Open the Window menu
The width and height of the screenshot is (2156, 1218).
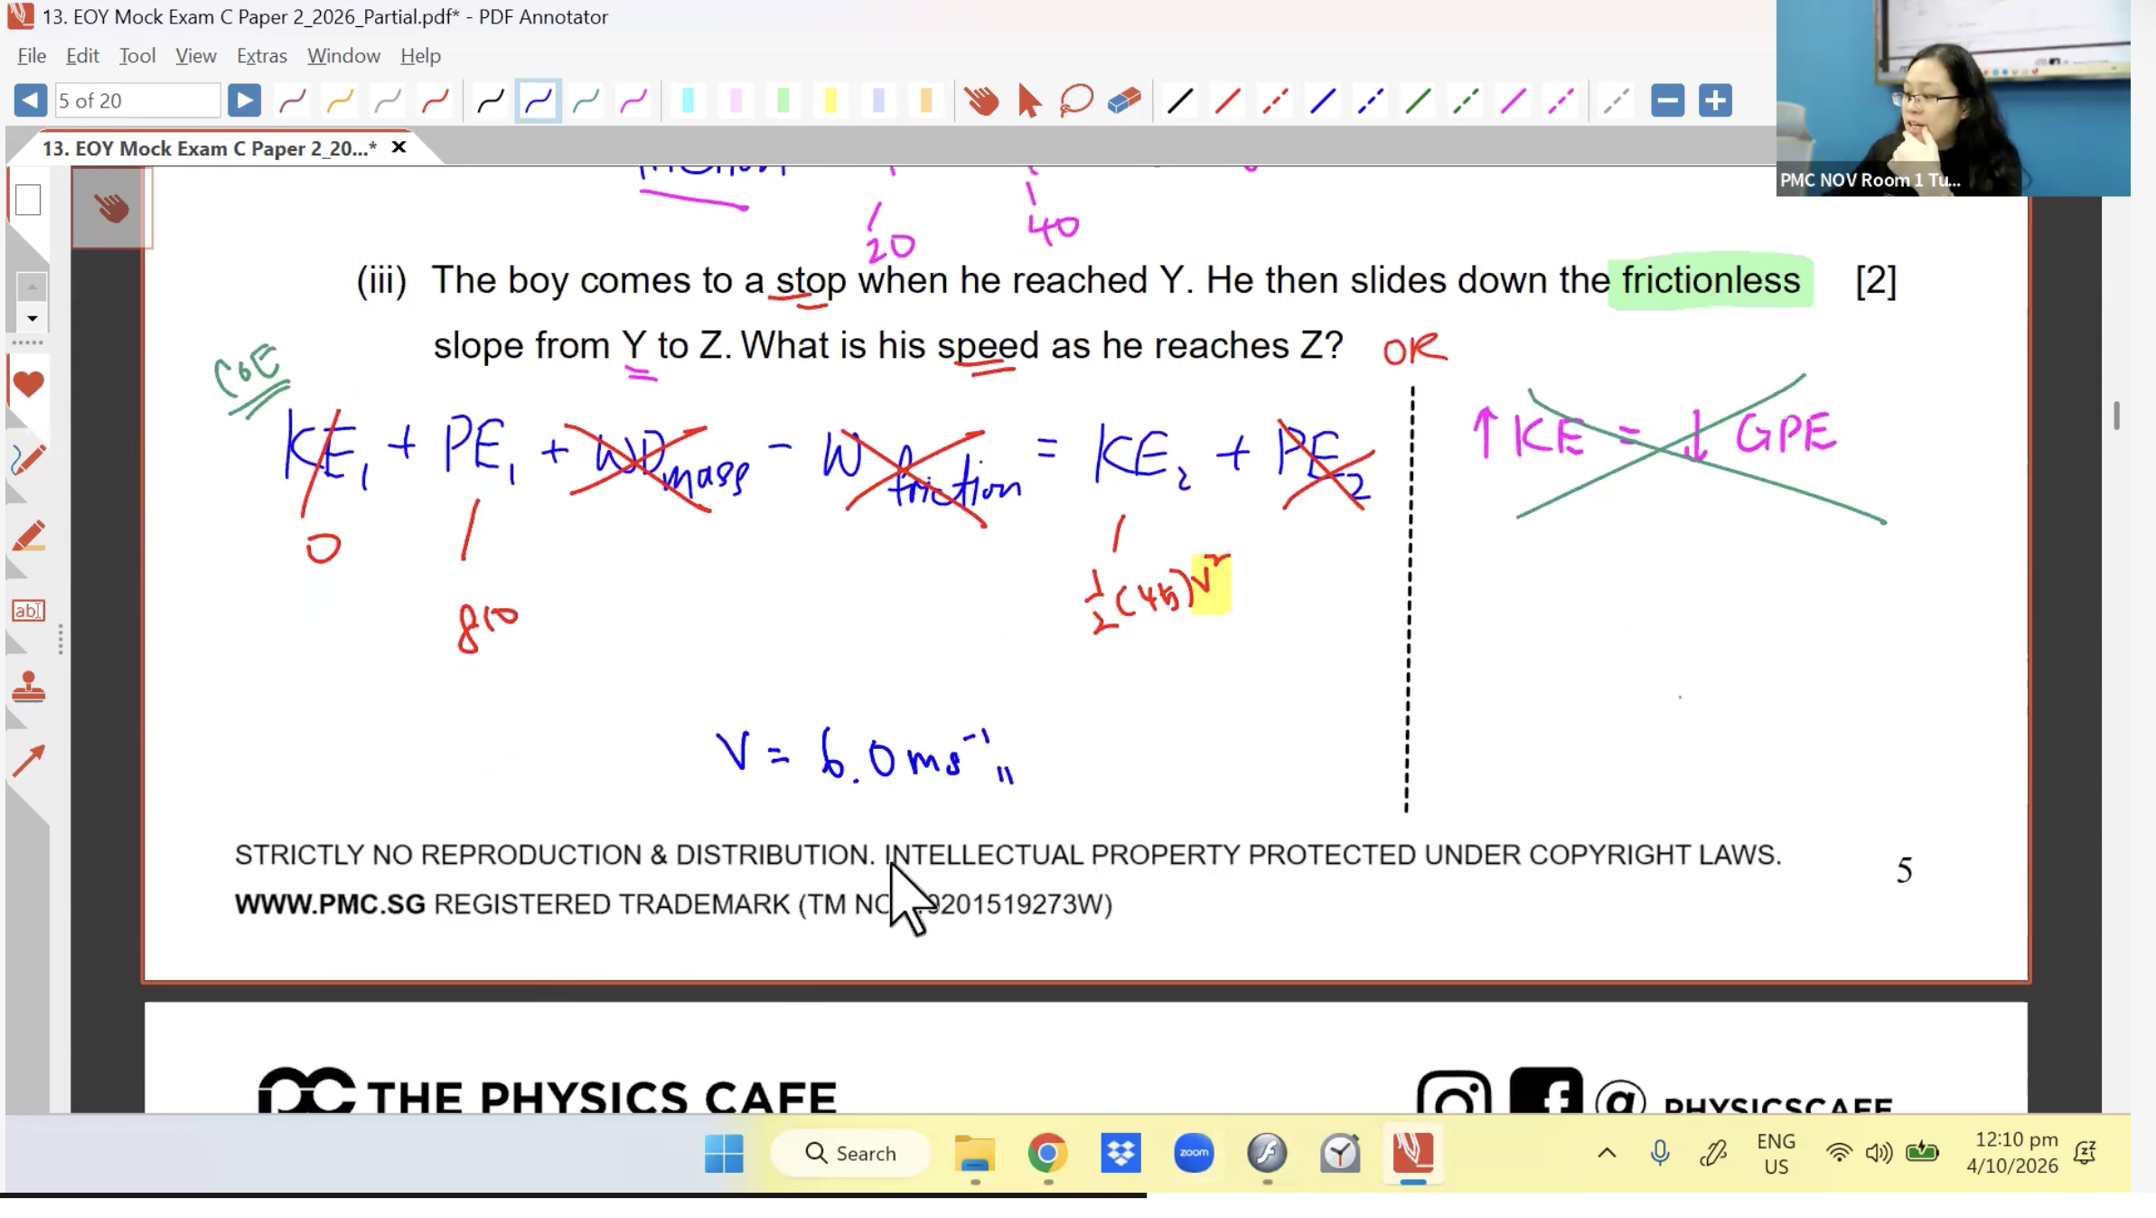pos(343,55)
